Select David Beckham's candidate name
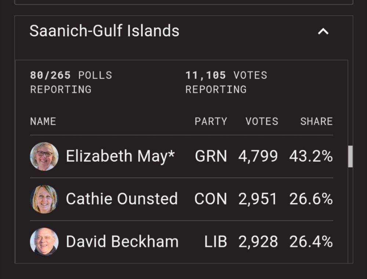This screenshot has width=367, height=279. pos(122,241)
